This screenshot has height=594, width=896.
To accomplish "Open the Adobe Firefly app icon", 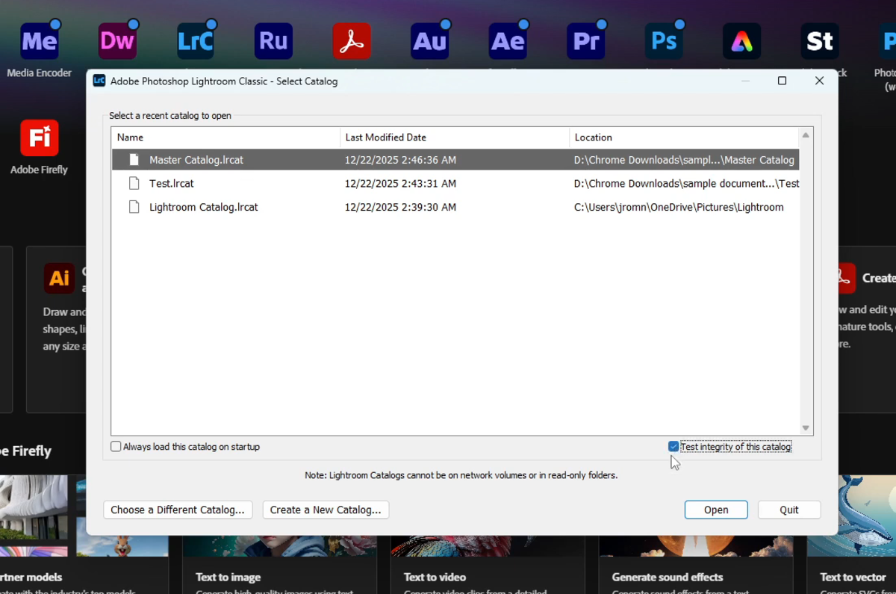I will click(x=40, y=137).
